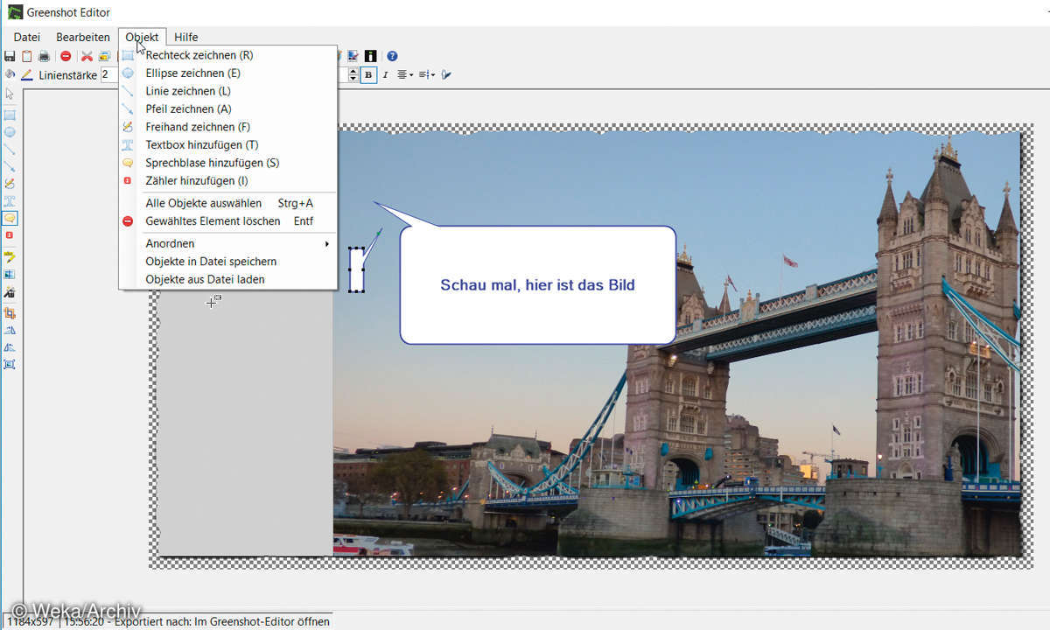The width and height of the screenshot is (1050, 630).
Task: Choose Linie zeichnen (L) from menu
Action: [227, 91]
